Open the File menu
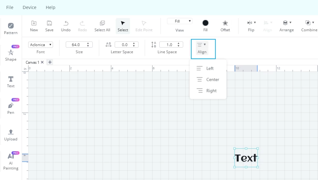This screenshot has width=318, height=180. click(x=10, y=7)
